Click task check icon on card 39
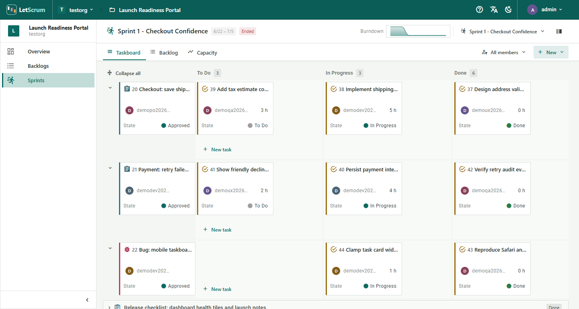 (205, 89)
